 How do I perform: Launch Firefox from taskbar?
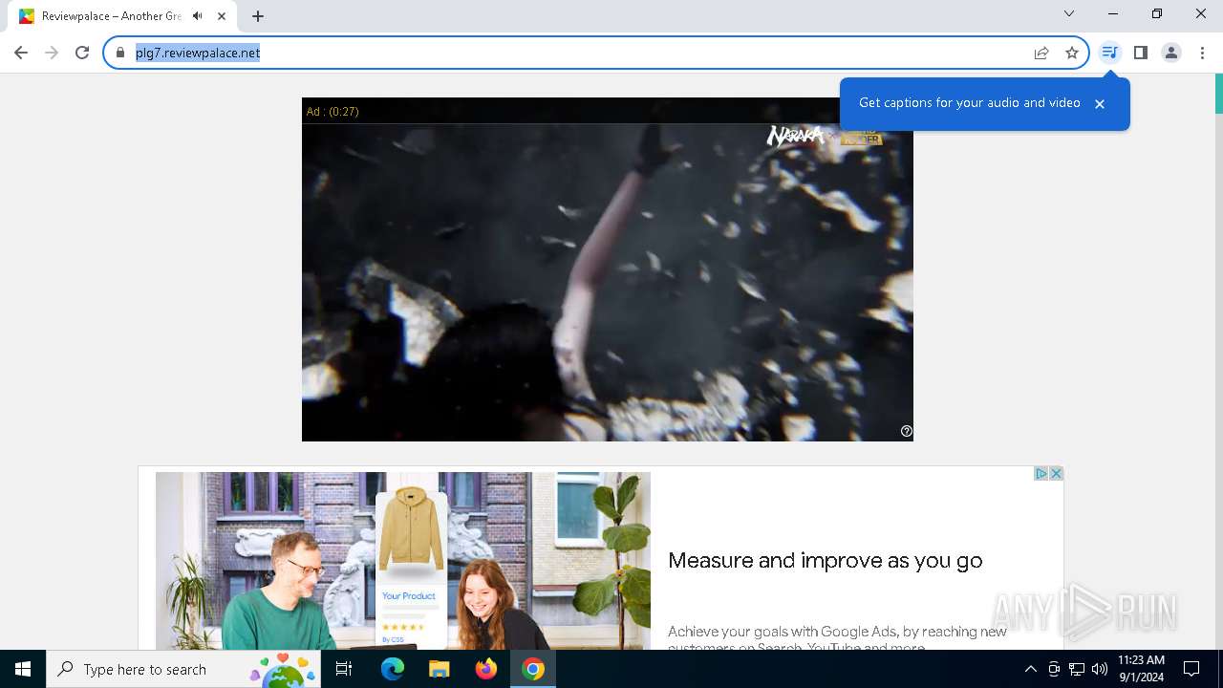point(486,669)
